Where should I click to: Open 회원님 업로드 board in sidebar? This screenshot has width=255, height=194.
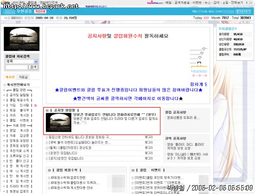tap(19, 191)
